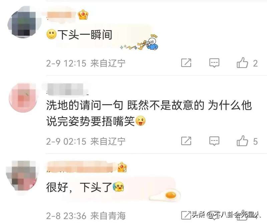This screenshot has height=224, width=267.
Task: Open the pink avatar of second commenter
Action: point(23,97)
